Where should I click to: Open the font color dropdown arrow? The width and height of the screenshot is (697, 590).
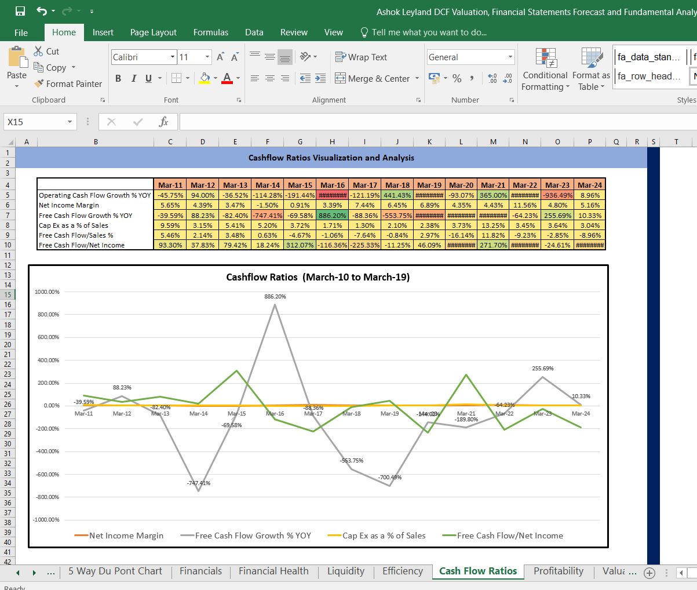(238, 78)
